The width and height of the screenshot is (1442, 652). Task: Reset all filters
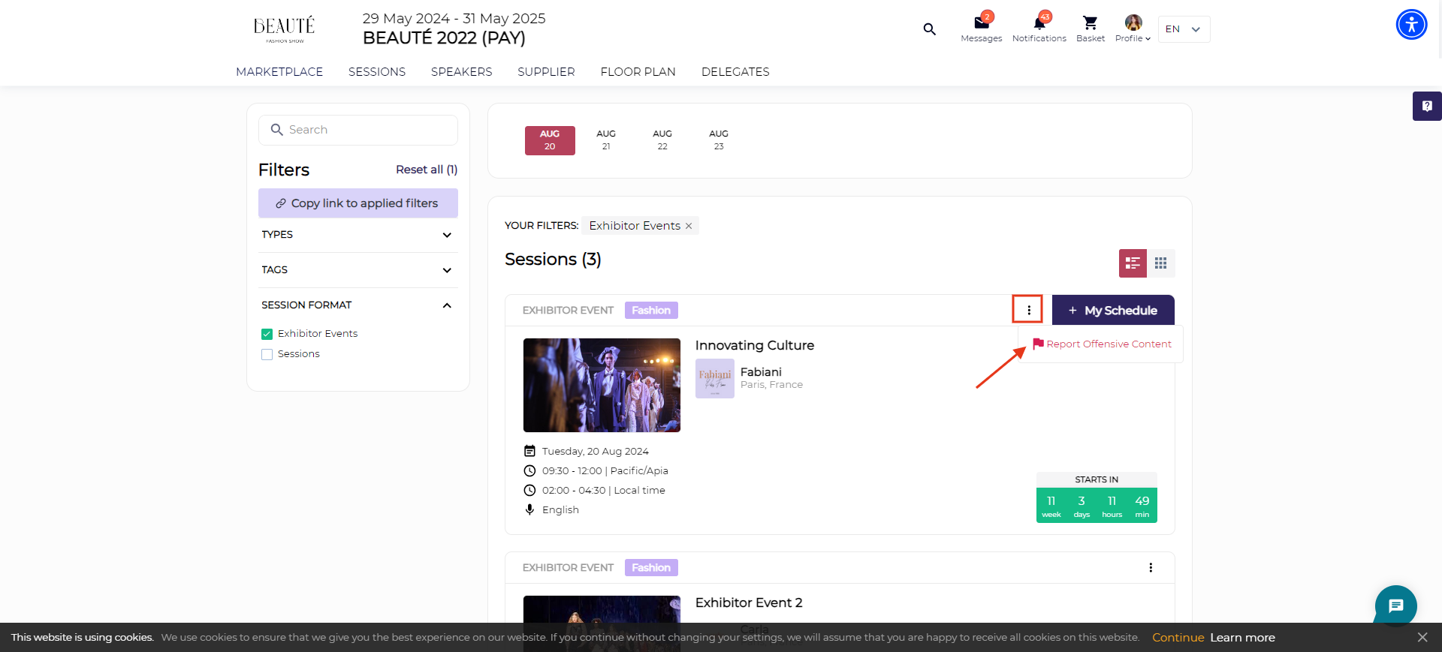pyautogui.click(x=427, y=170)
